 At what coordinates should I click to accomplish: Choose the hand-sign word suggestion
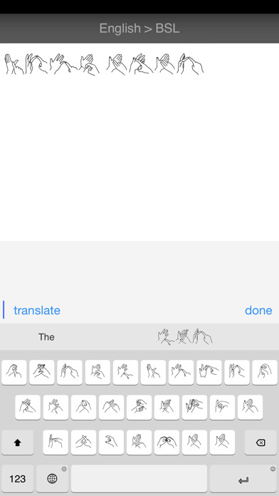pyautogui.click(x=185, y=336)
